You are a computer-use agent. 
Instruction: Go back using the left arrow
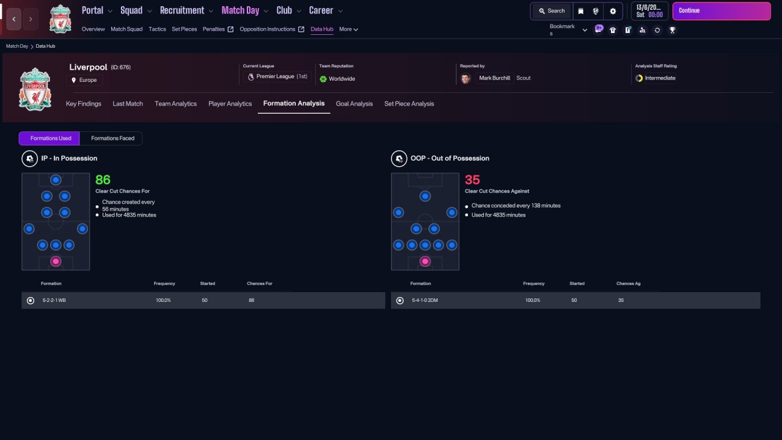coord(14,20)
